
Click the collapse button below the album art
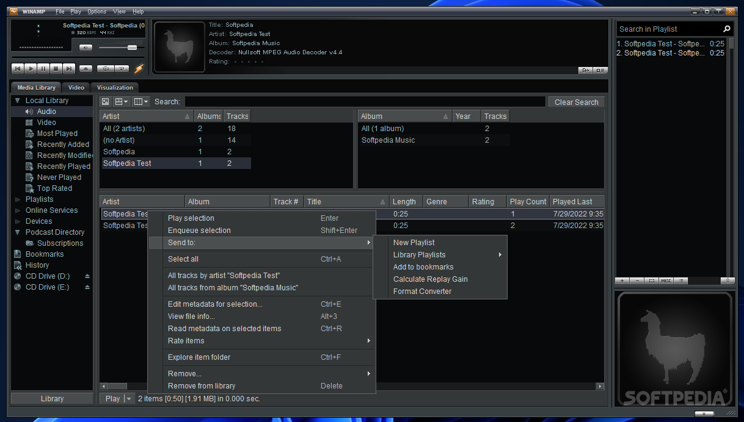point(704,413)
